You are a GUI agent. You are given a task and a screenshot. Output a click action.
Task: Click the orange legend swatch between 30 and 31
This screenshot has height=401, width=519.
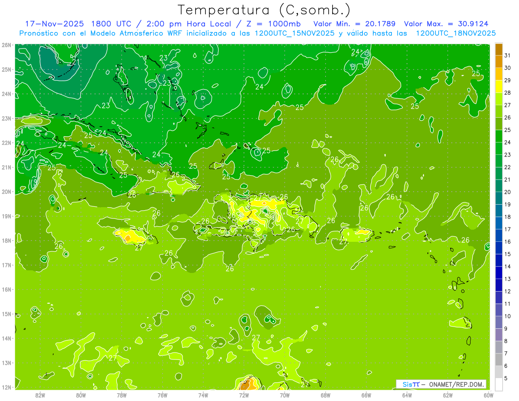click(499, 61)
